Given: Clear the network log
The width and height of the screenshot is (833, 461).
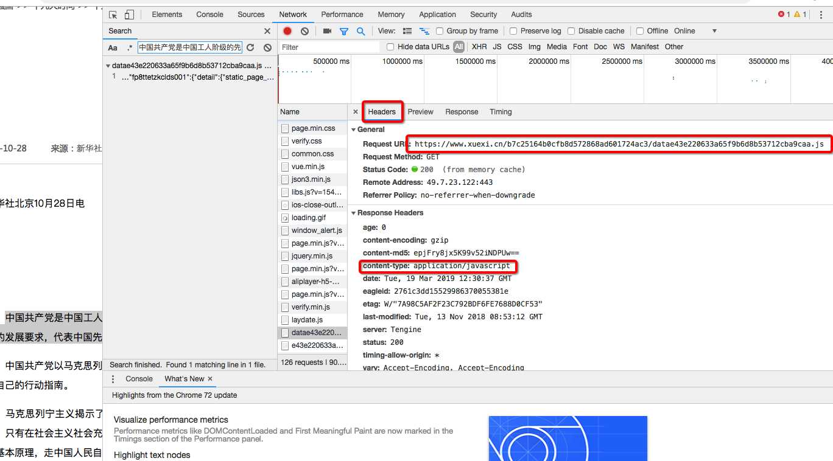Looking at the screenshot, I should click(304, 31).
